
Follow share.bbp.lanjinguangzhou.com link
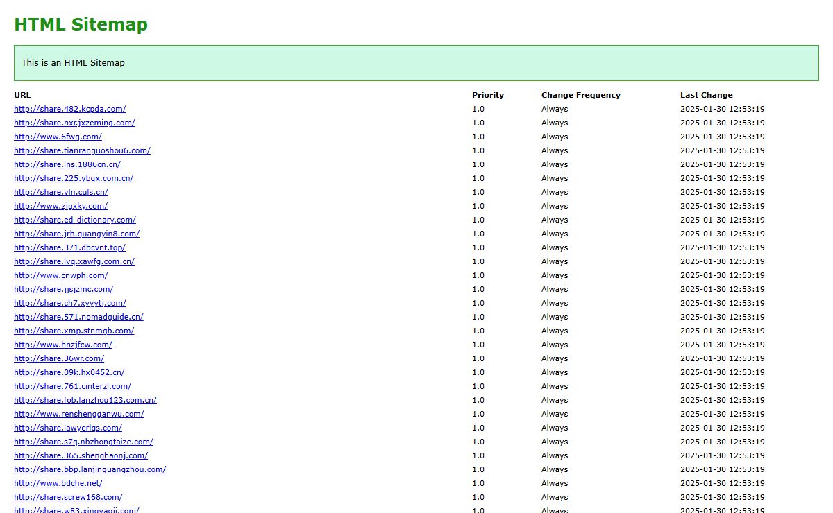point(90,469)
